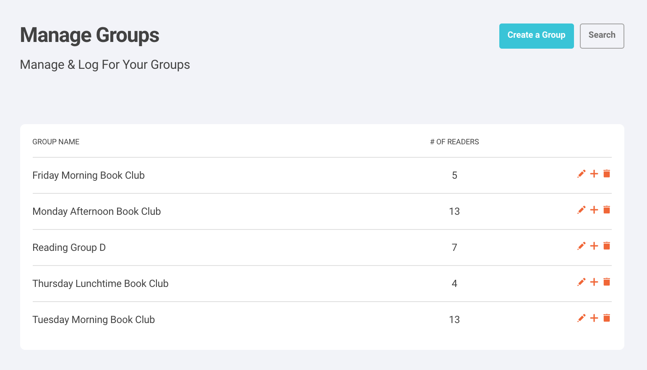
Task: Add a reader to Tuesday Morning Book Club
Action: click(x=594, y=318)
